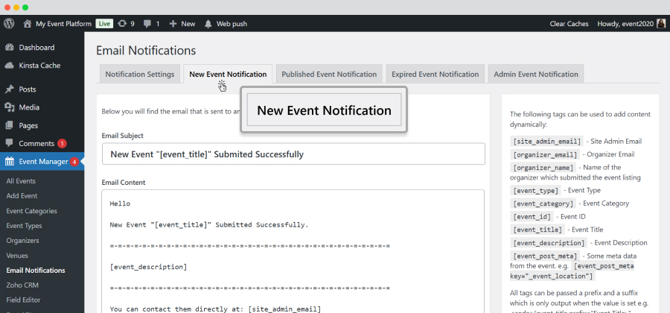Click the [organizer_email] tag
670x313 pixels.
(x=545, y=154)
